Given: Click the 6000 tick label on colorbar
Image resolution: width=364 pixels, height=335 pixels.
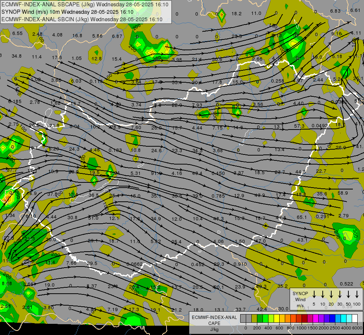Looking at the screenshot, I should pyautogui.click(x=357, y=328).
